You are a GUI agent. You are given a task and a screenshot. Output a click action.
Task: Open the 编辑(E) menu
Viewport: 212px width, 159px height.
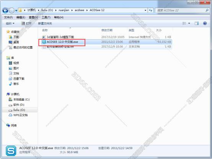[21, 18]
